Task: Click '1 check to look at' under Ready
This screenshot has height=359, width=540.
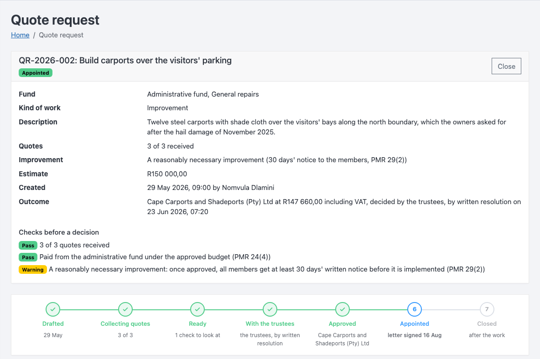Action: coord(197,335)
